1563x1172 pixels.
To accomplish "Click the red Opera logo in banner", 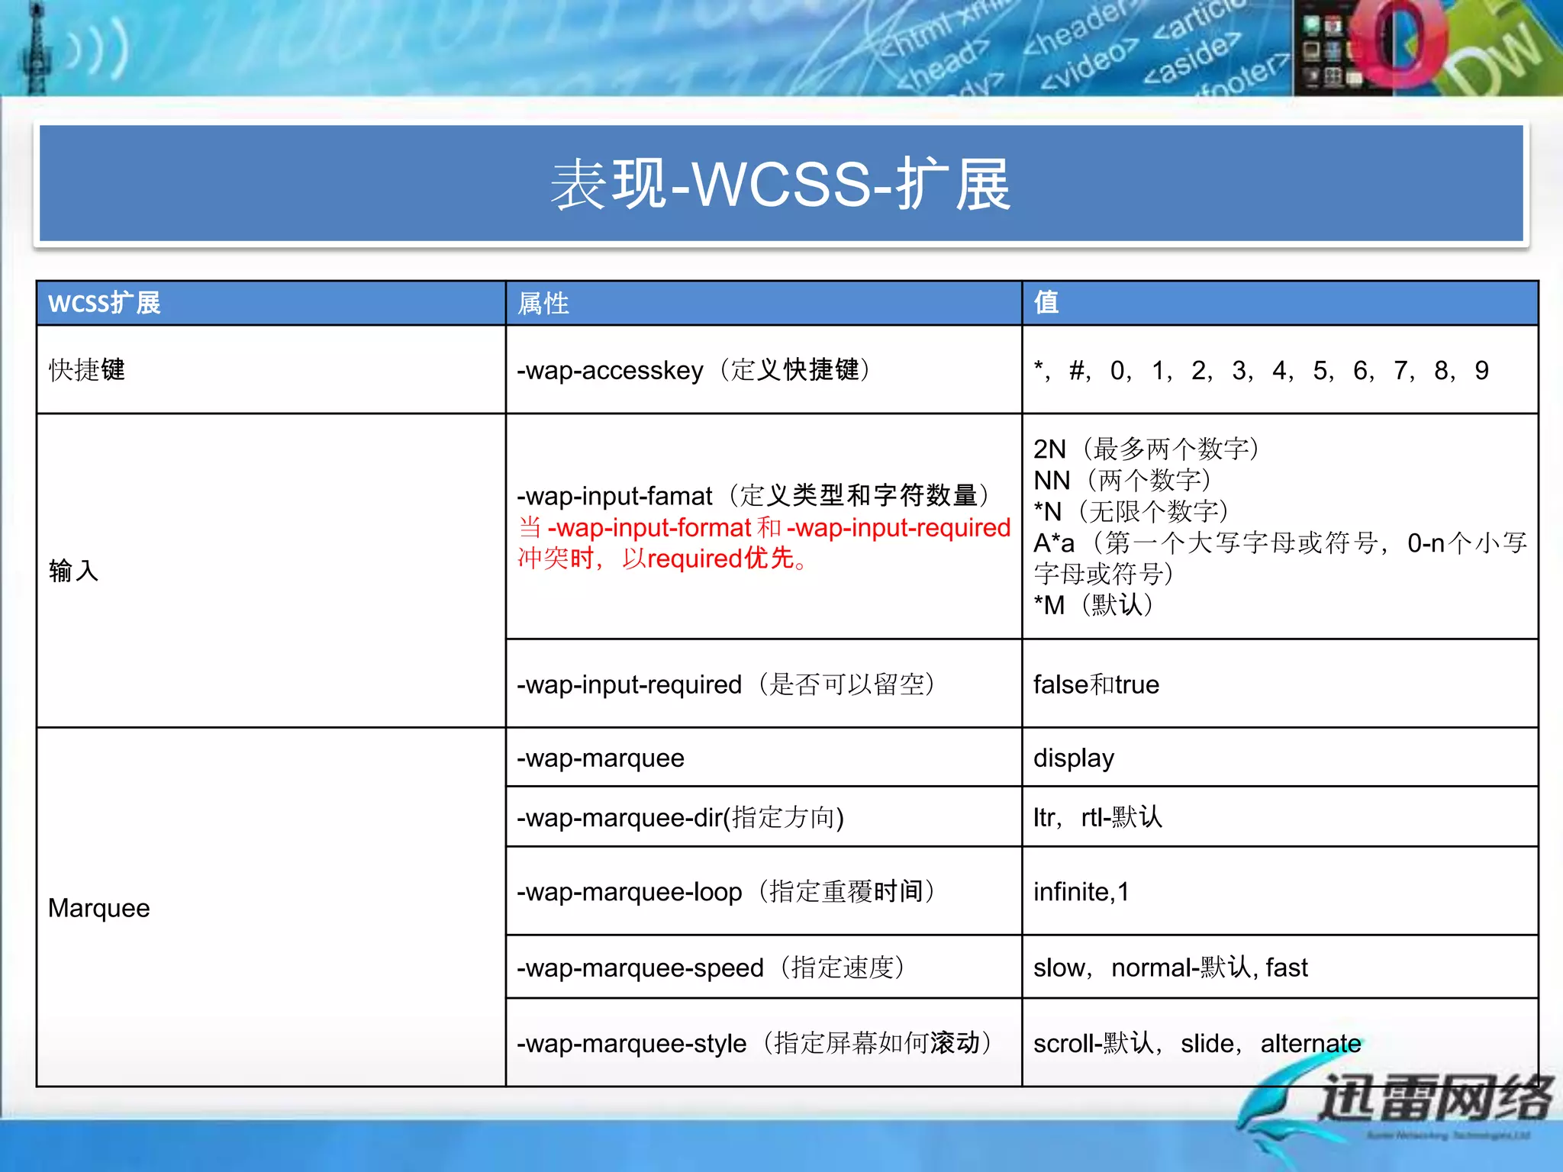I will point(1399,43).
